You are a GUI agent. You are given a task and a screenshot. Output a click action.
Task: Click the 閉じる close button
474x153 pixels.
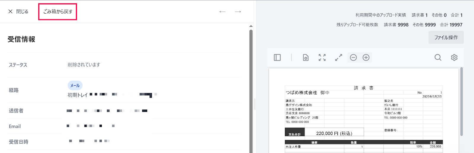tap(18, 12)
